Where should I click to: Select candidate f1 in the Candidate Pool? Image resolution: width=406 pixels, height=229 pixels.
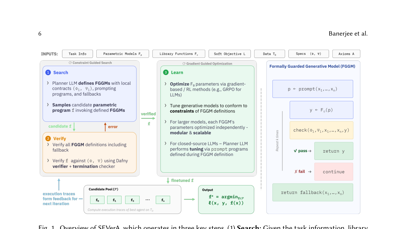coord(114,200)
